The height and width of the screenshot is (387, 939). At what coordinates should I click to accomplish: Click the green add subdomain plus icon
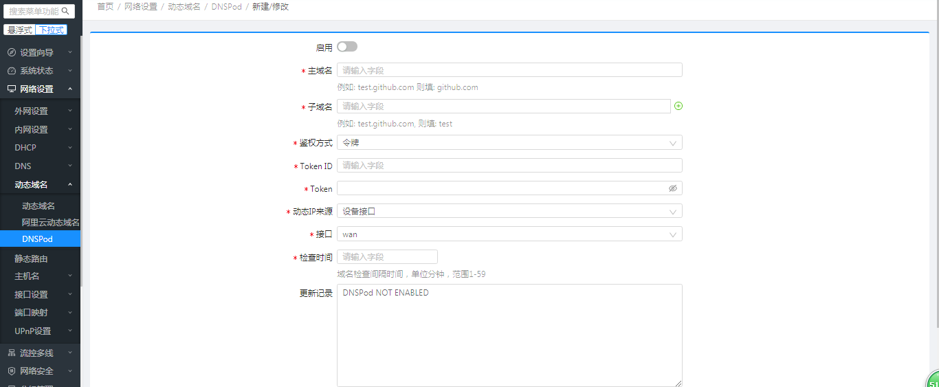(678, 106)
